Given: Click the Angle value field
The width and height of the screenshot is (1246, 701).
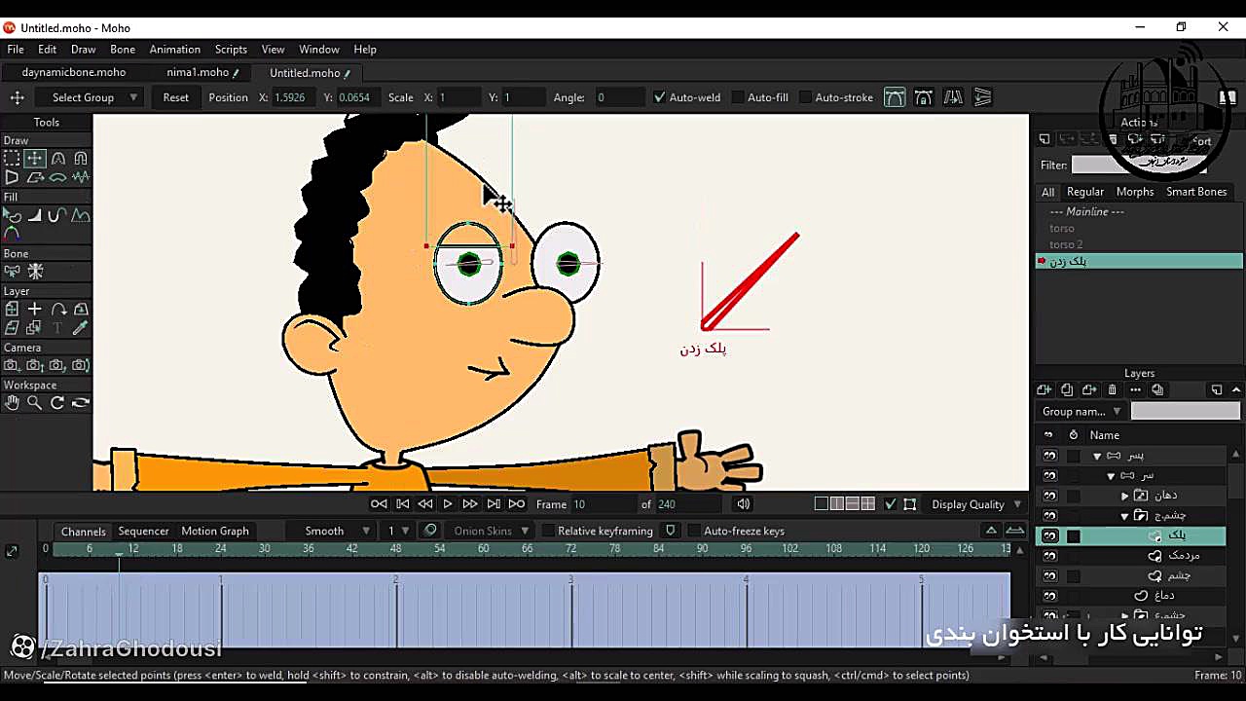Looking at the screenshot, I should [x=619, y=97].
